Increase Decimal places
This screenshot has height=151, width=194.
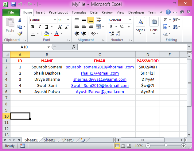pos(111,34)
